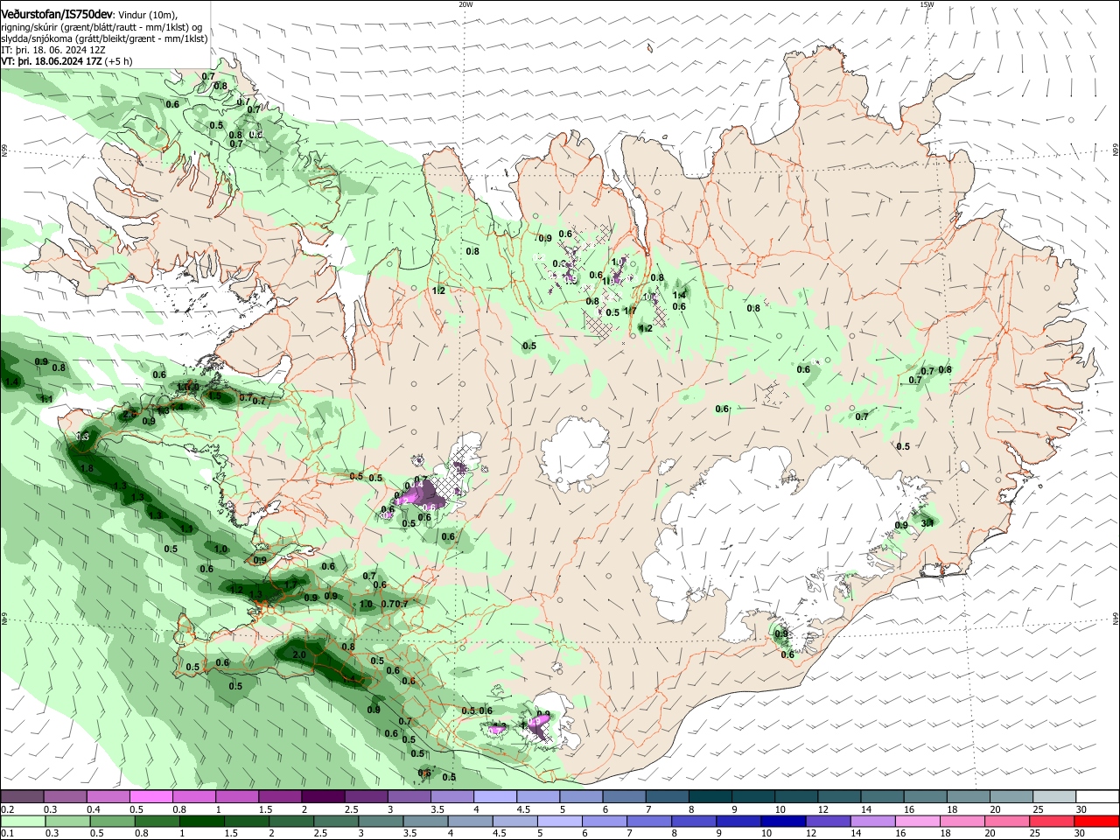Click the VT: þri. 18.06.2024 17Z (+5 h) line
Image resolution: width=1120 pixels, height=840 pixels.
pyautogui.click(x=66, y=61)
